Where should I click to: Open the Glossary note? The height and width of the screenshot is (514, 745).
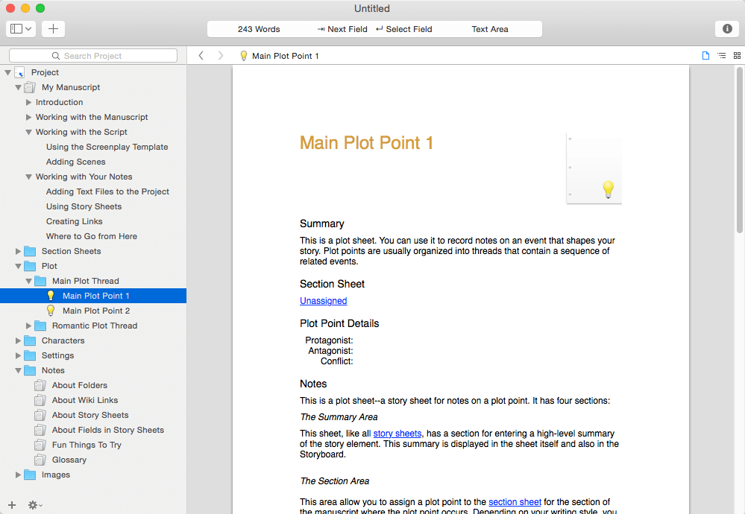click(x=69, y=460)
